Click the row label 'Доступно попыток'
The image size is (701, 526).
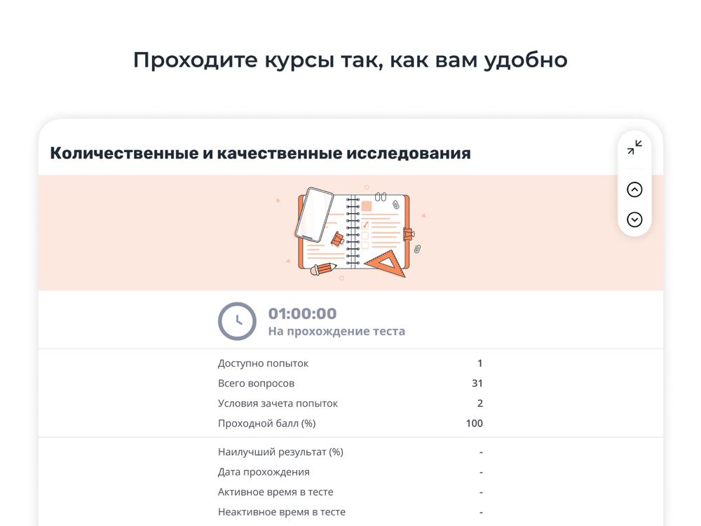pyautogui.click(x=263, y=363)
